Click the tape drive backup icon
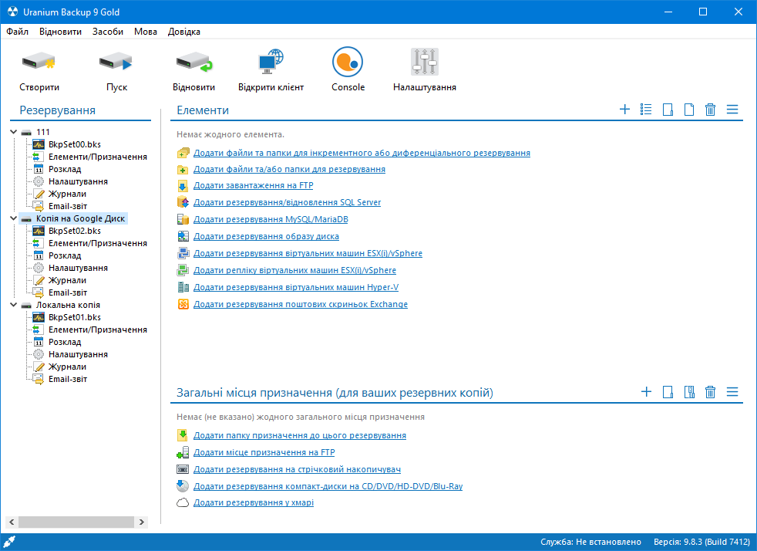The image size is (757, 551). click(183, 469)
